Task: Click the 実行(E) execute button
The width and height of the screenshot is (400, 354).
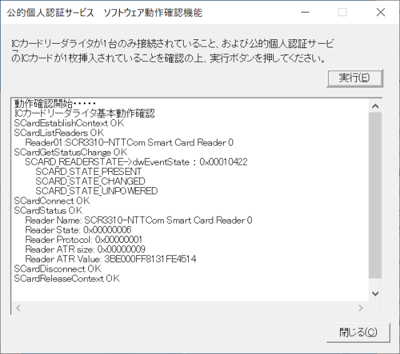Action: click(x=354, y=78)
